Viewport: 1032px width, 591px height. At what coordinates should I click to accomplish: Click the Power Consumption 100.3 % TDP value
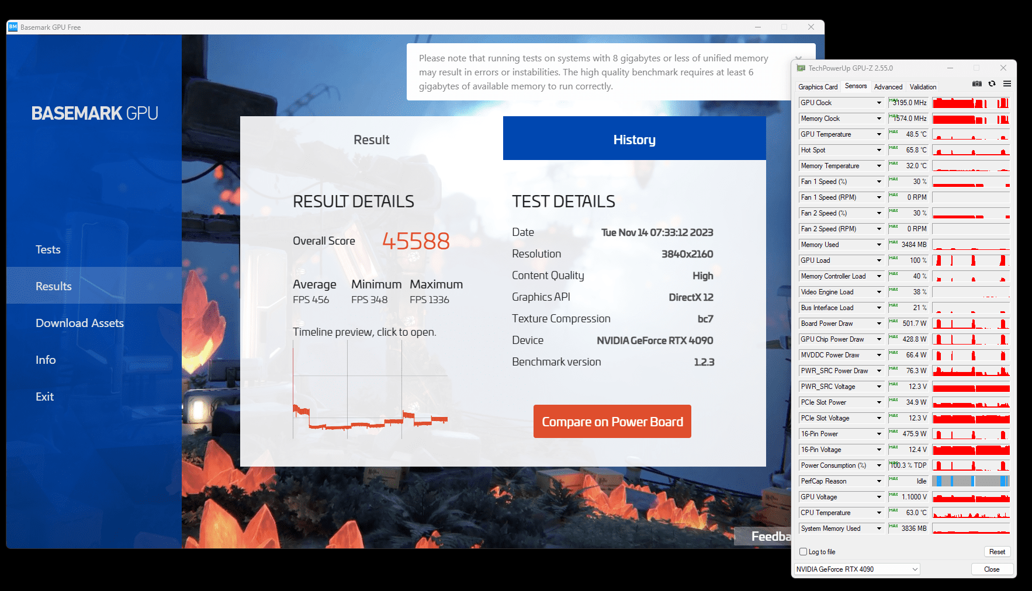point(909,465)
